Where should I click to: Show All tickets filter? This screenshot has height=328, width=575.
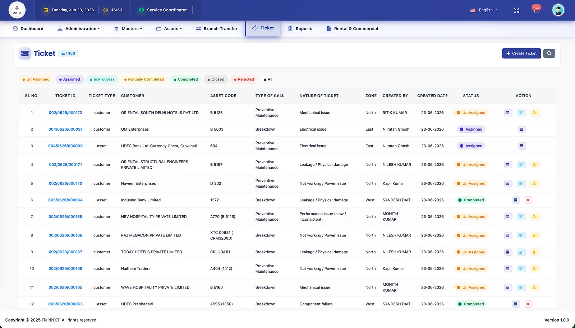pos(268,79)
